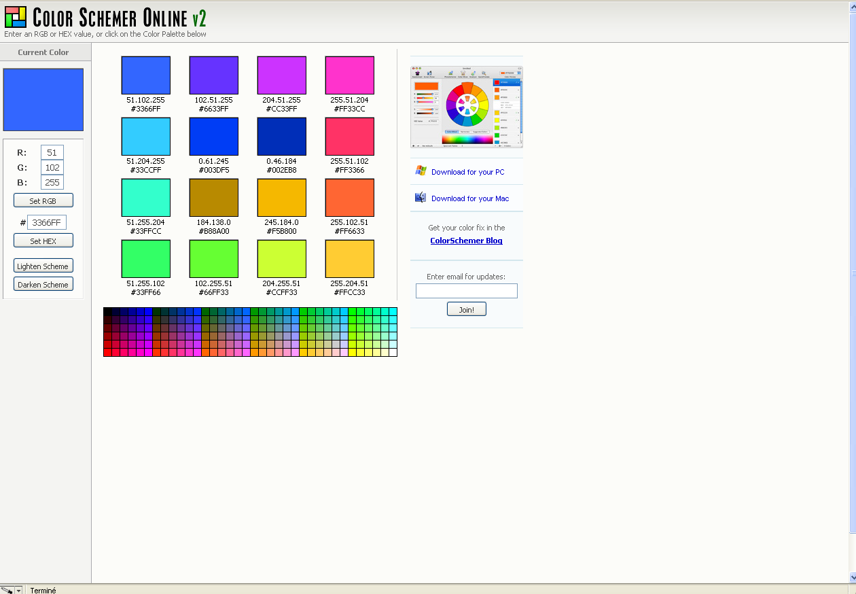Open Download for your PC link
The image size is (856, 594).
point(468,172)
